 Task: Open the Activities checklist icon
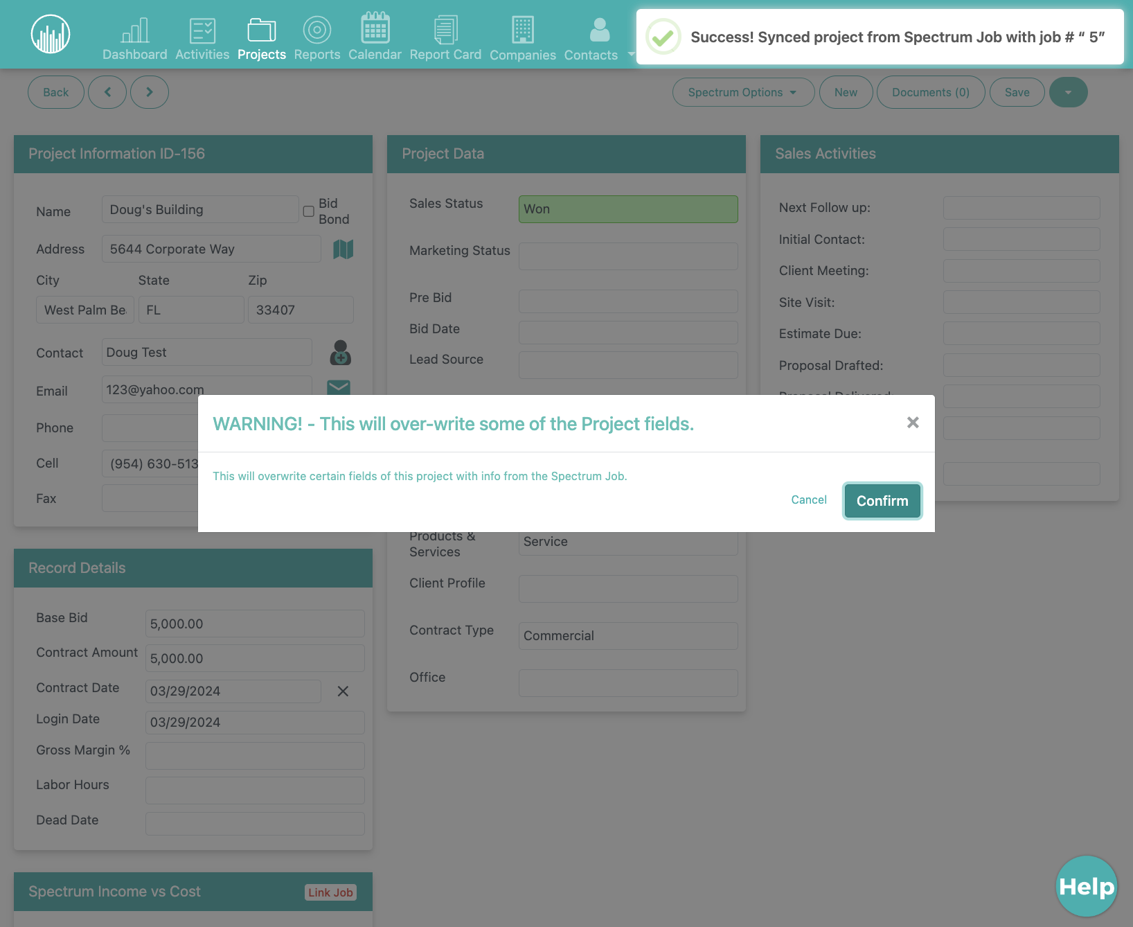click(x=202, y=30)
